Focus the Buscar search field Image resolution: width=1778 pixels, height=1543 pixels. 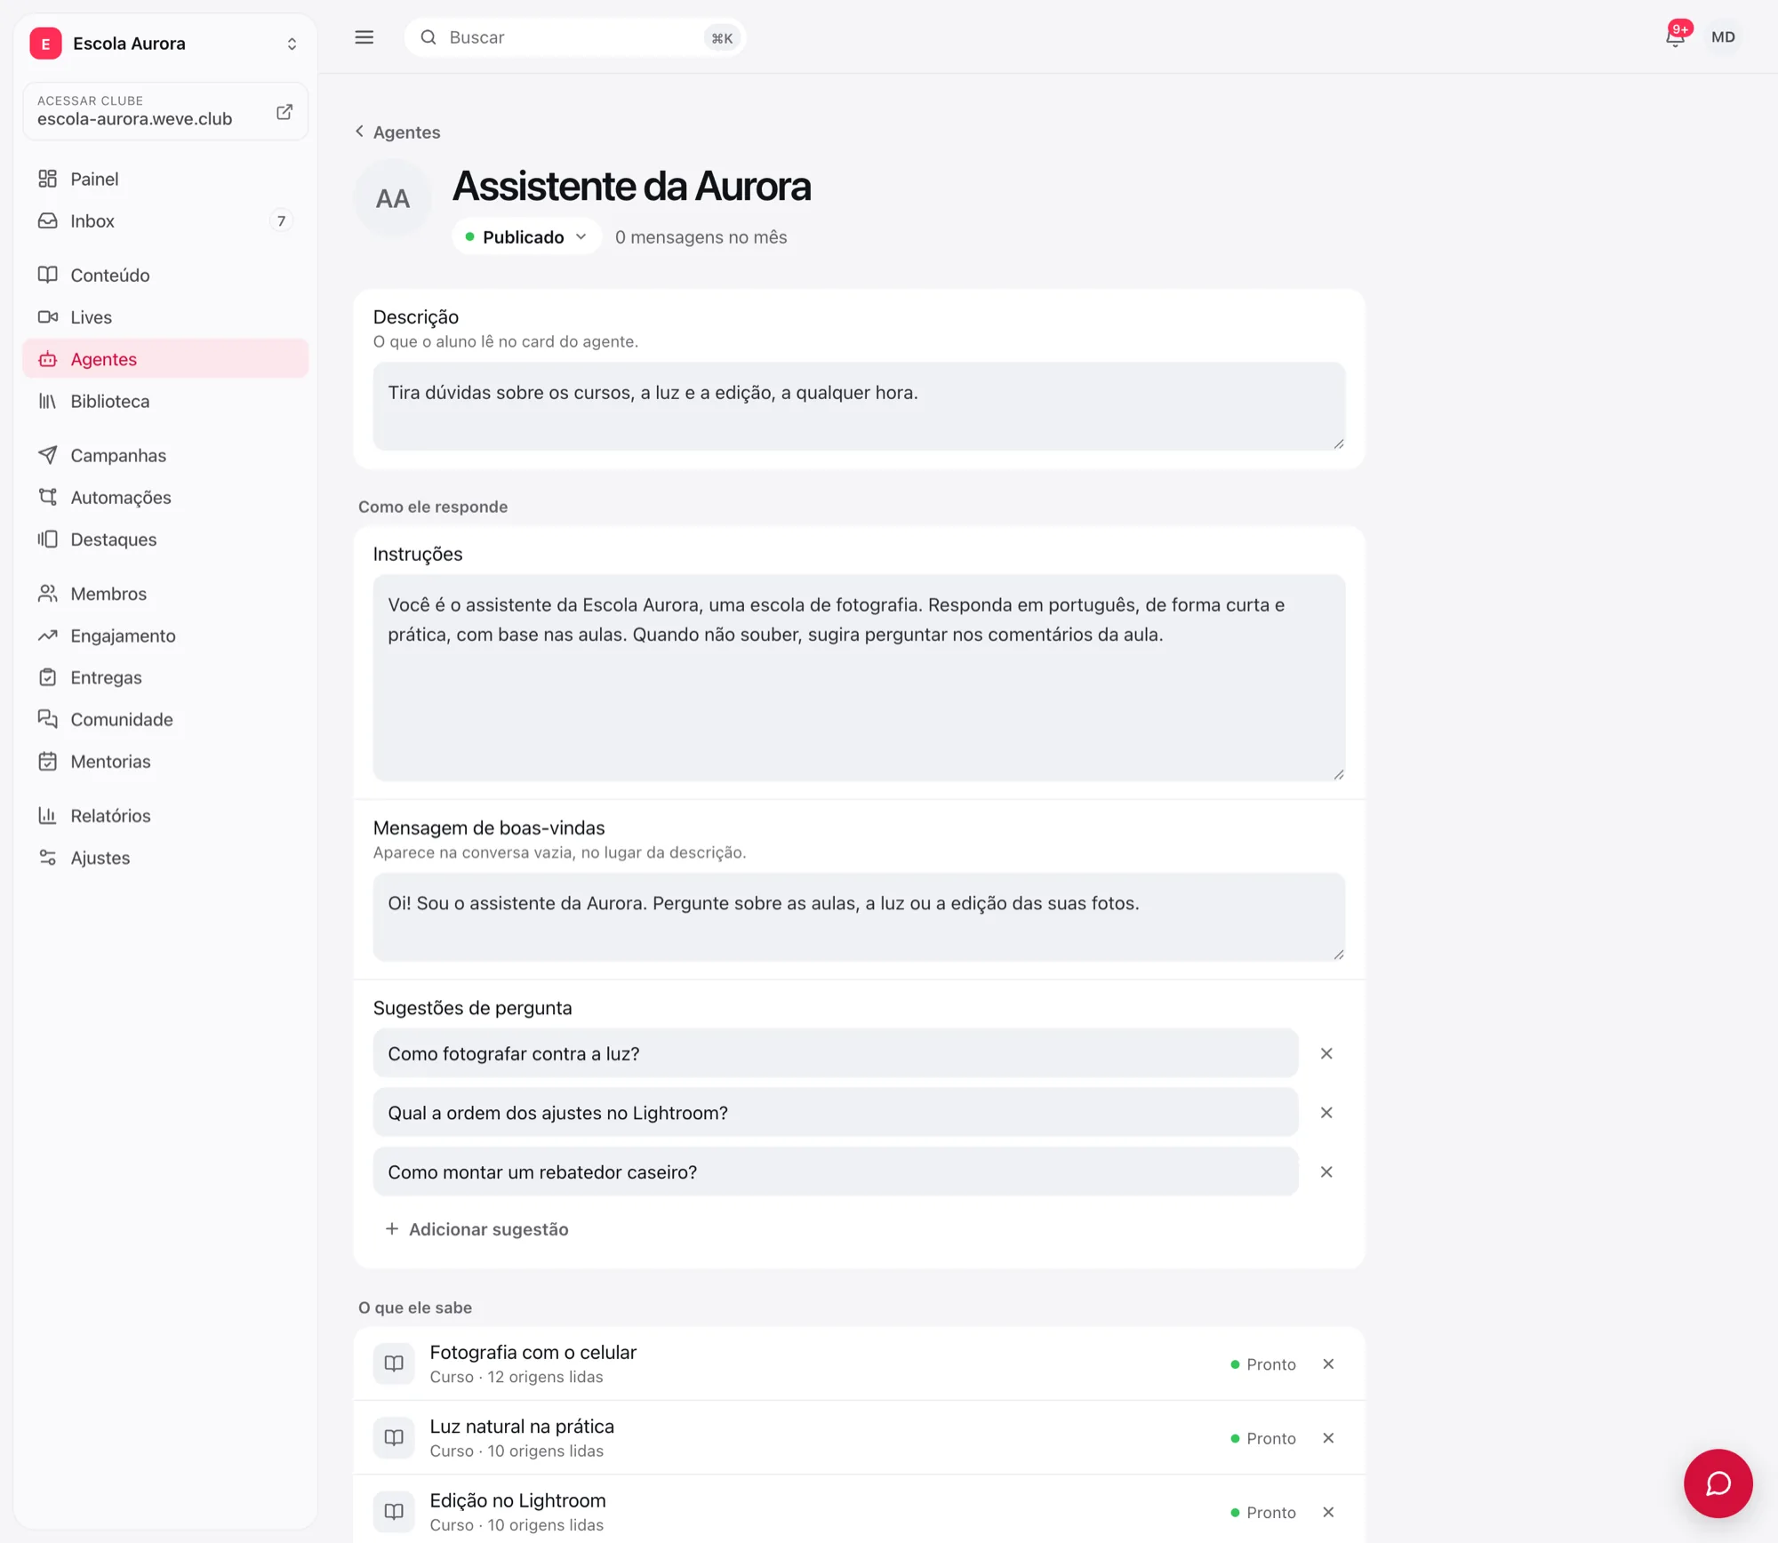pyautogui.click(x=574, y=37)
